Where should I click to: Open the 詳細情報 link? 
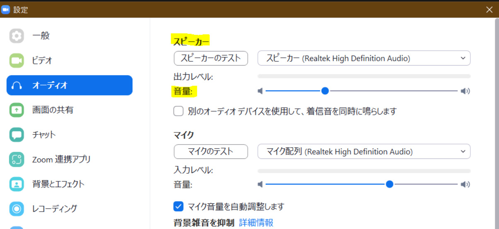coord(256,223)
